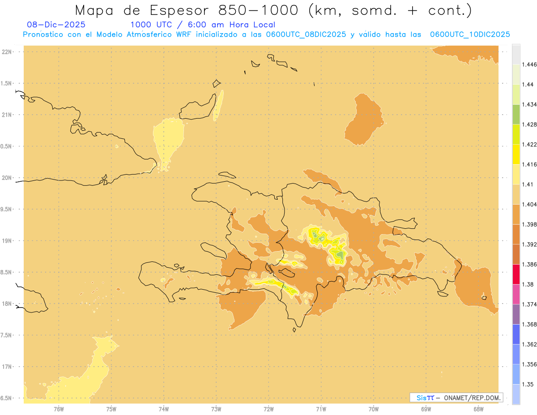This screenshot has width=537, height=415.
Task: Click the time label "1000 UTC / 6:00 am Hora Local"
Action: [x=203, y=25]
